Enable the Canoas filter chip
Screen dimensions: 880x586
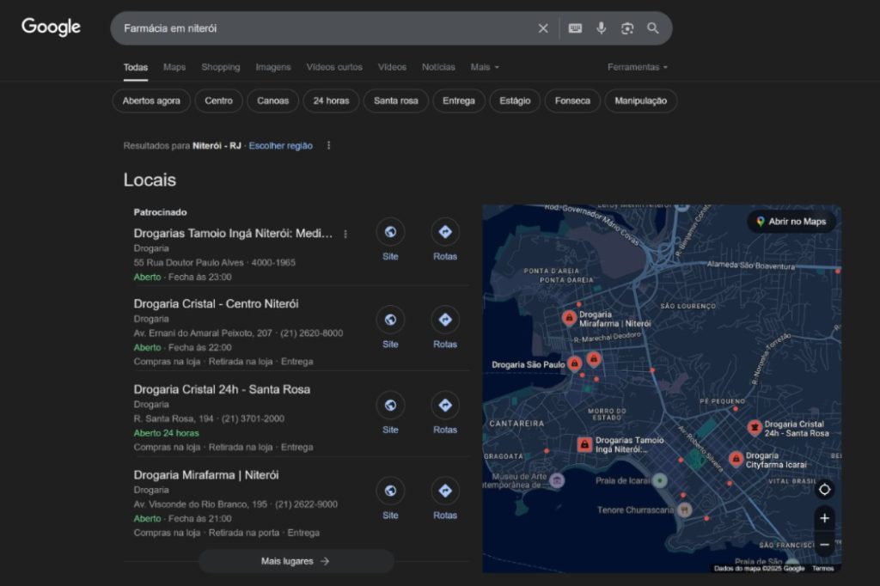click(x=272, y=101)
